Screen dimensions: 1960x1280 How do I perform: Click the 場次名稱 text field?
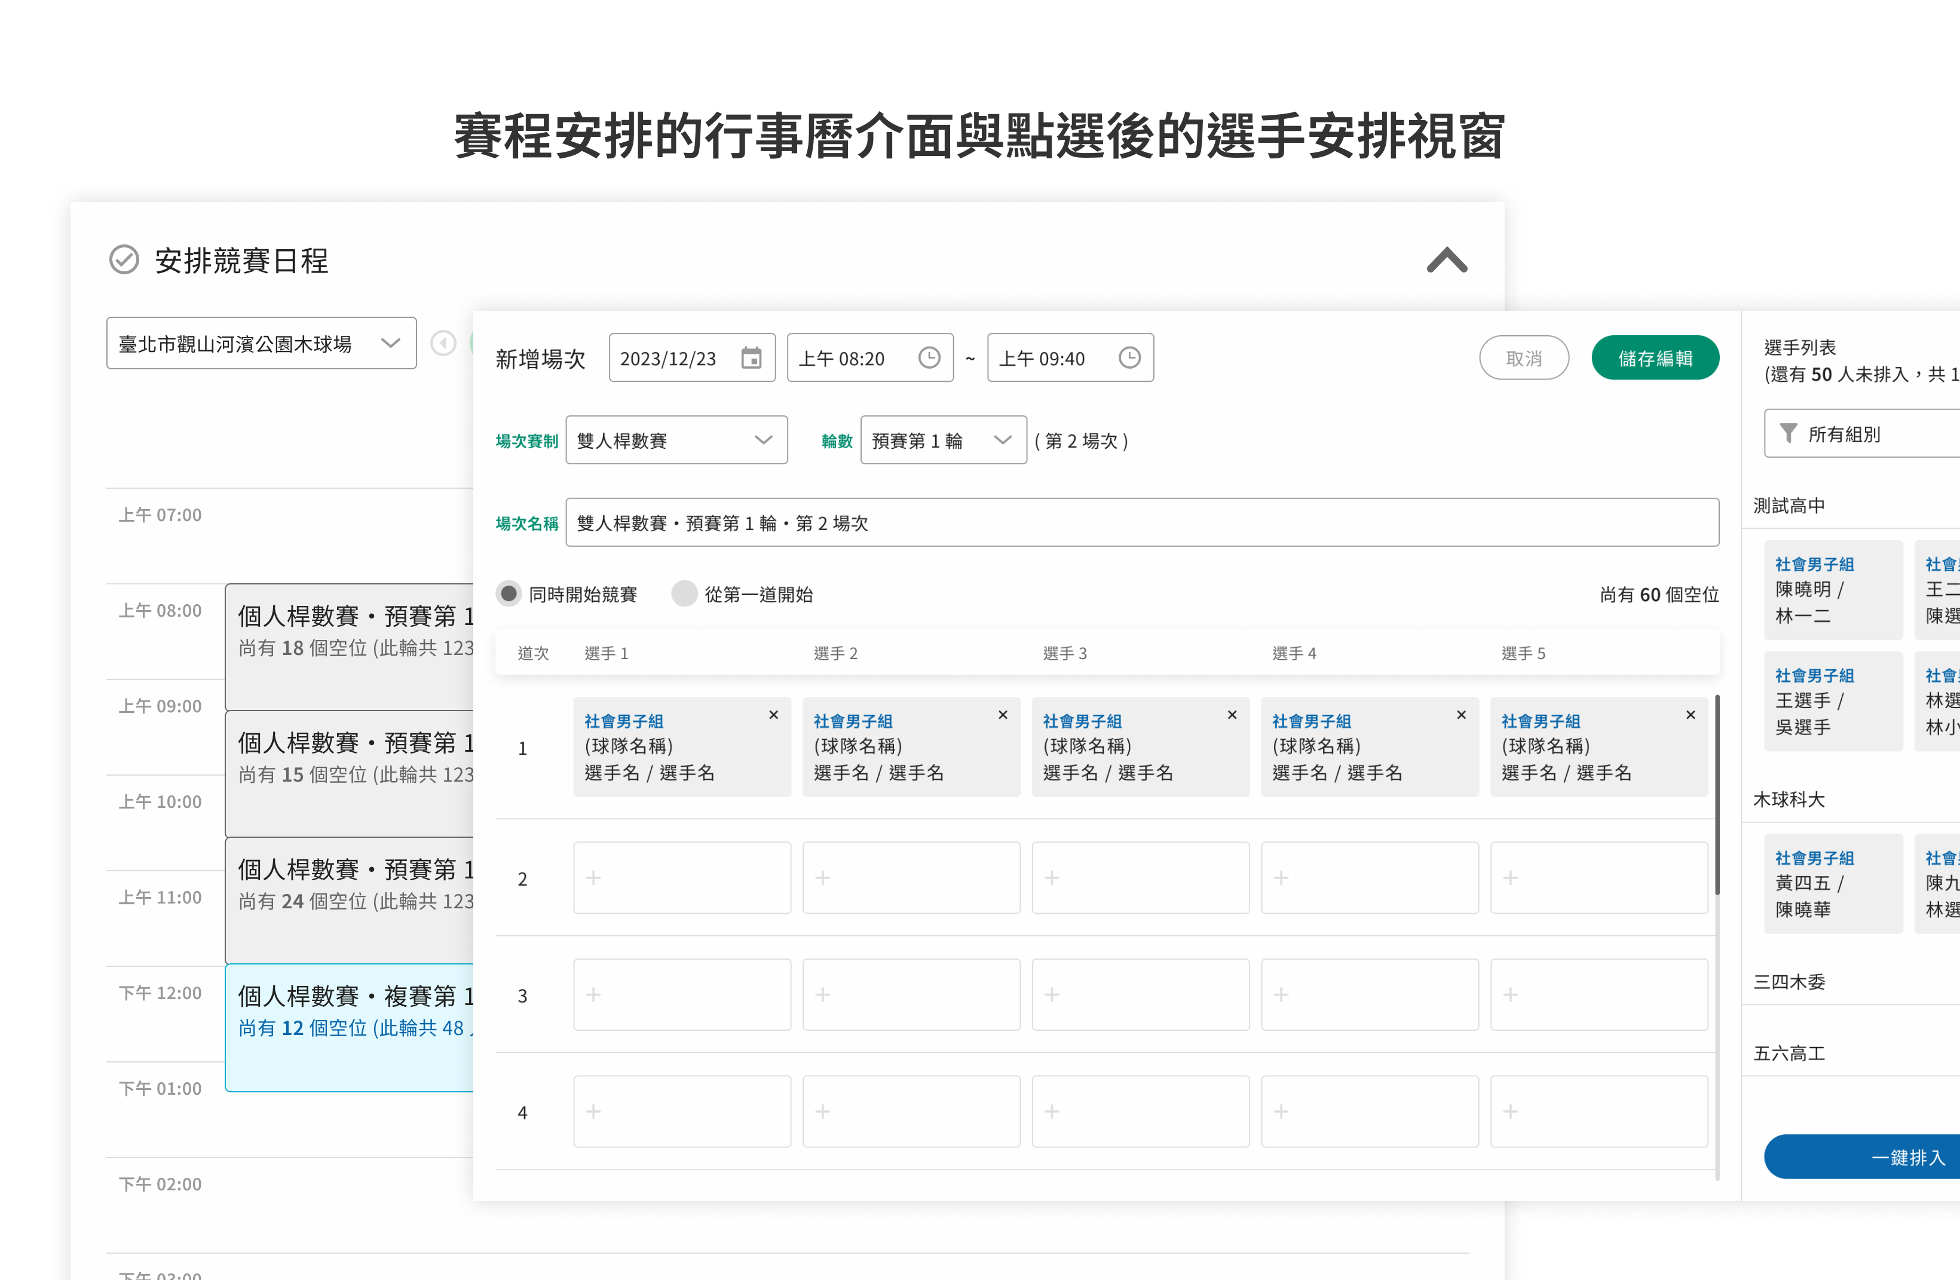coord(1142,522)
